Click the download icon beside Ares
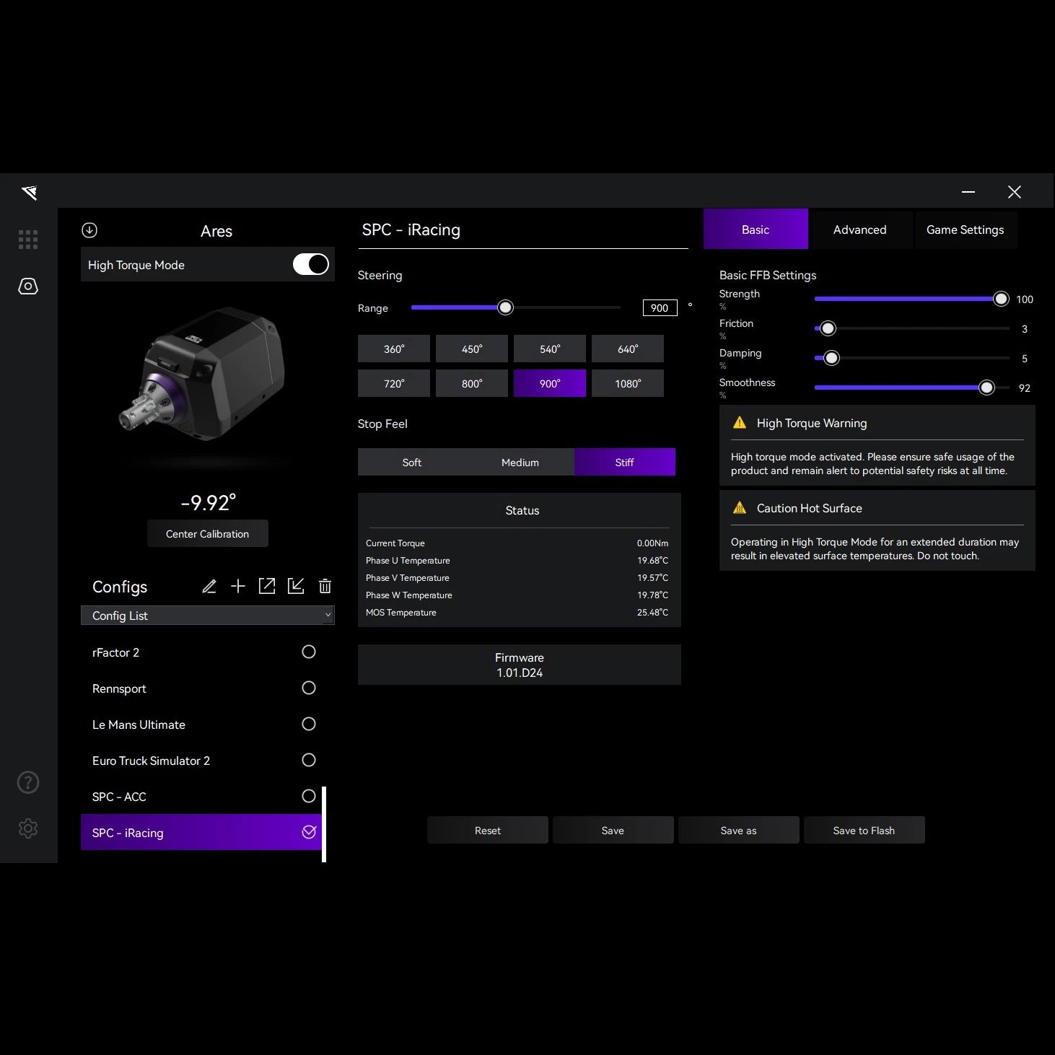This screenshot has width=1055, height=1055. [x=89, y=230]
